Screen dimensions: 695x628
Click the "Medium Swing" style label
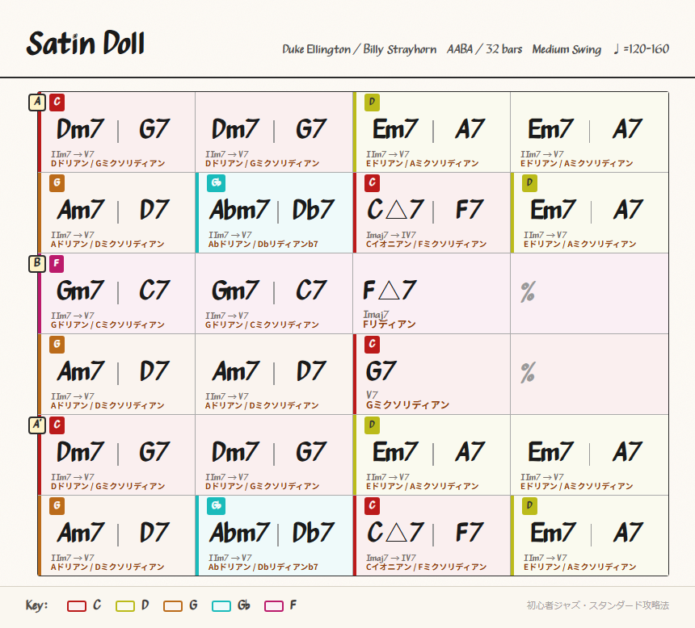coord(567,49)
